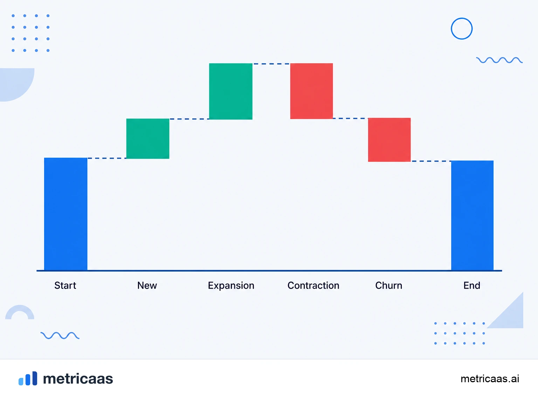Click the wavy line under the circle
Viewport: 538px width, 398px height.
pyautogui.click(x=499, y=60)
